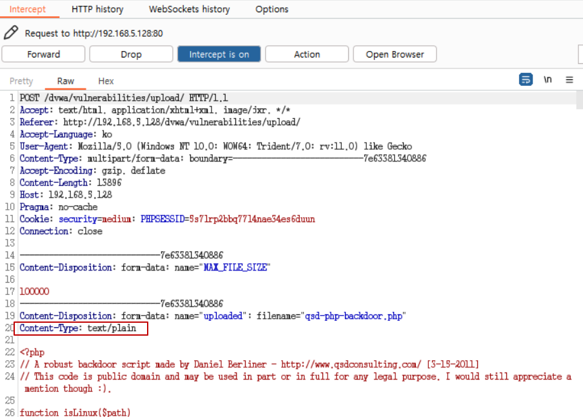Drop the intercepted request
583x417 pixels.
pos(132,54)
